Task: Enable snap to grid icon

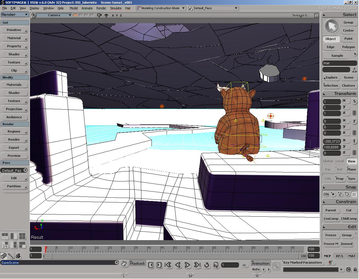Action: 354,194
